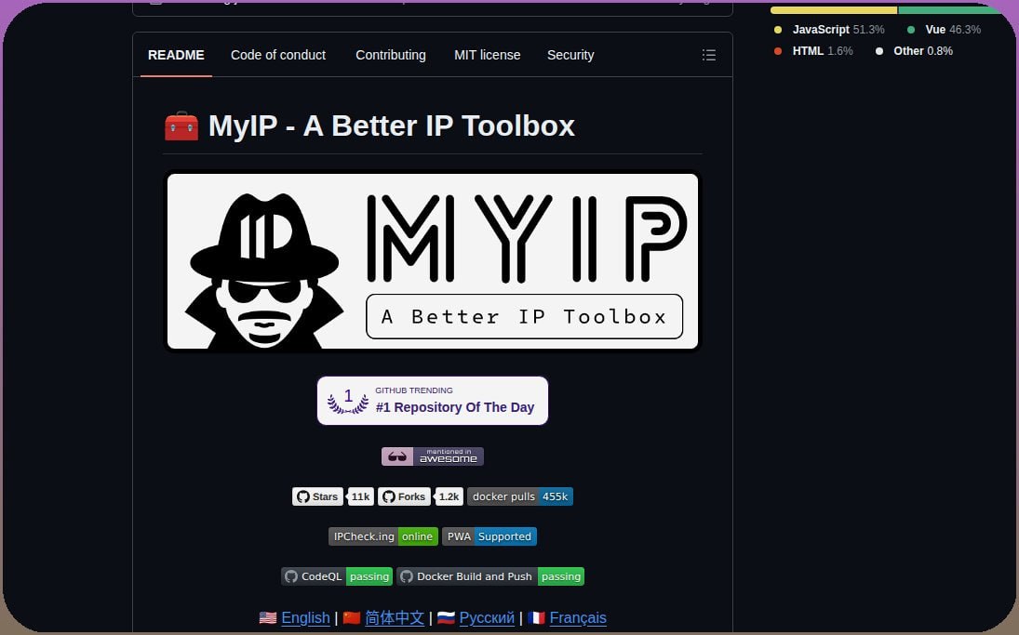Click the IPCheck.ing online badge

click(382, 536)
